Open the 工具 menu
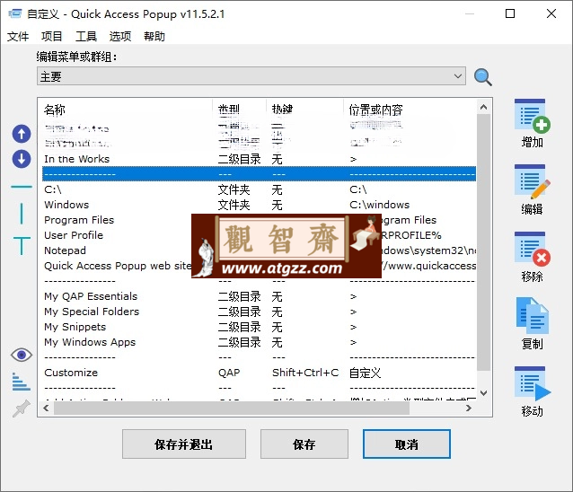 click(x=86, y=37)
